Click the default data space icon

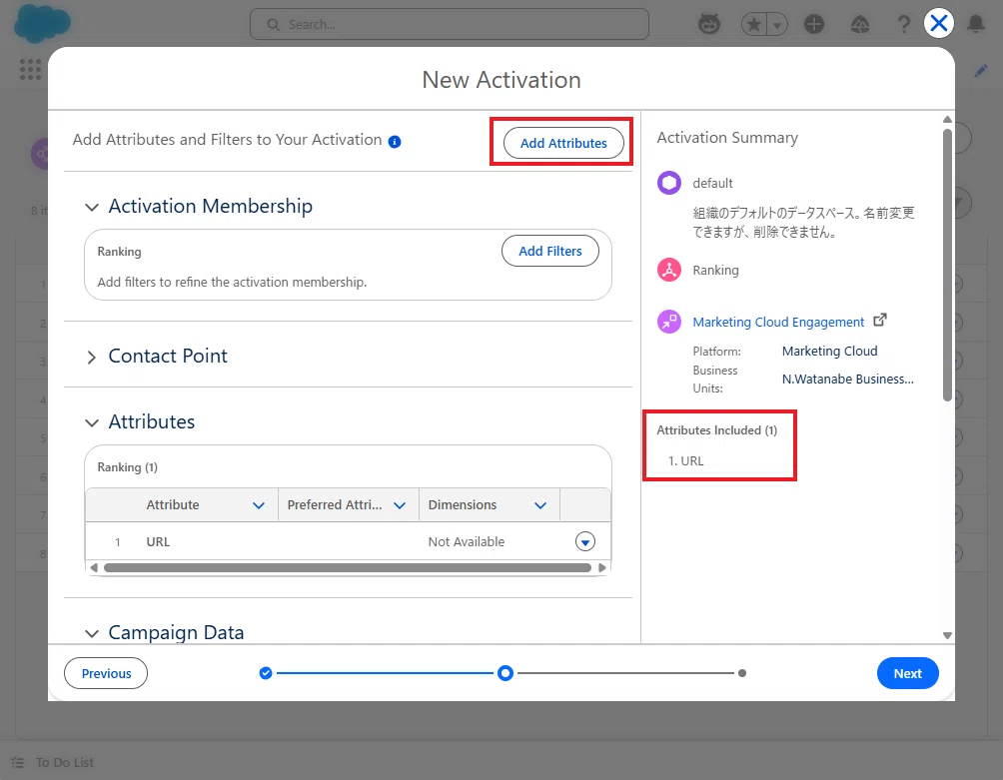pyautogui.click(x=669, y=183)
